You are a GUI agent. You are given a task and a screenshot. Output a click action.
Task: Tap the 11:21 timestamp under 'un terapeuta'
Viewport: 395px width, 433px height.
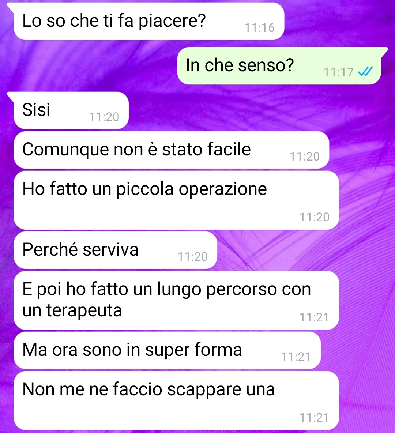point(314,317)
